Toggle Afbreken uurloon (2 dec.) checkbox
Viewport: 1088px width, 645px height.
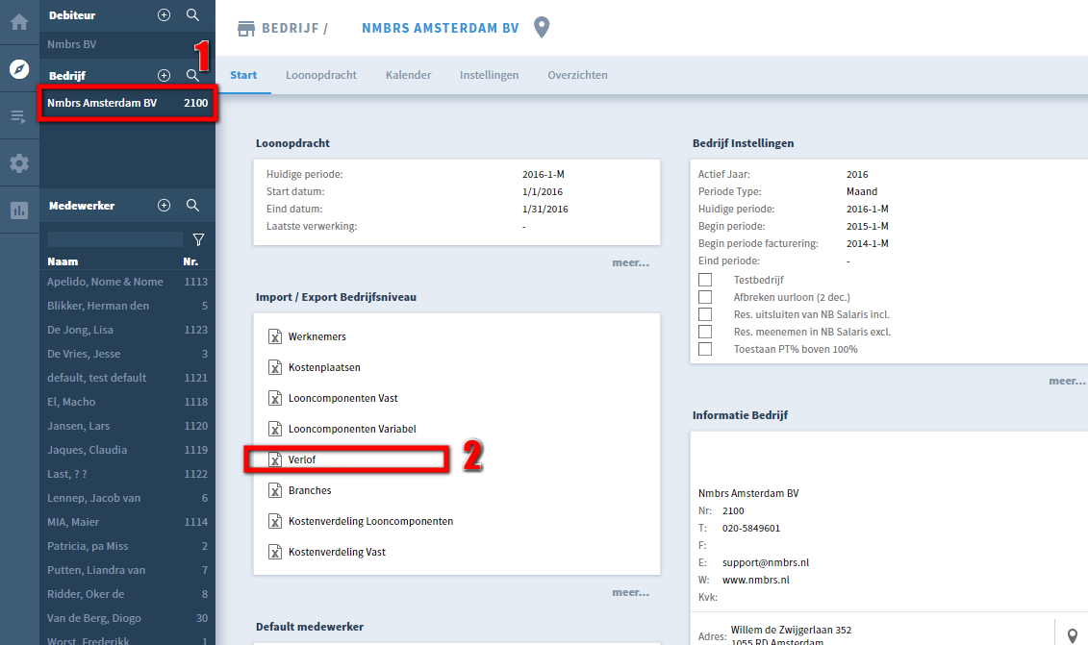(x=705, y=297)
